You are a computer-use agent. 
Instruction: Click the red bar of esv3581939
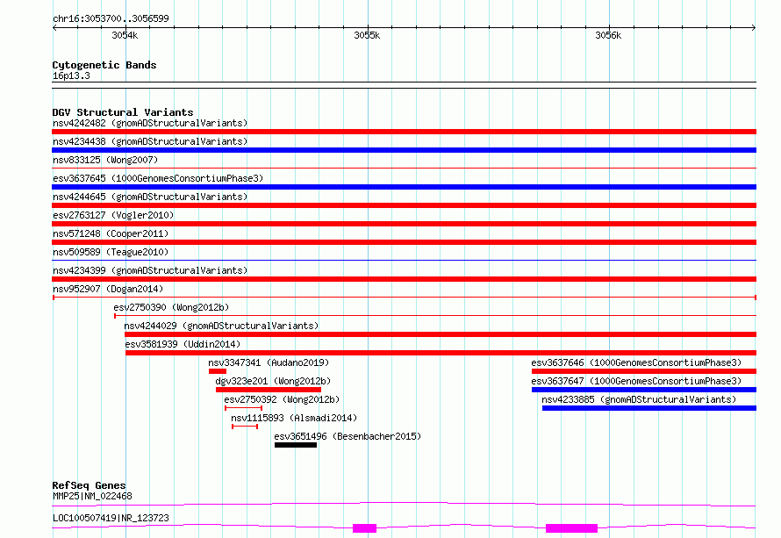coord(441,353)
